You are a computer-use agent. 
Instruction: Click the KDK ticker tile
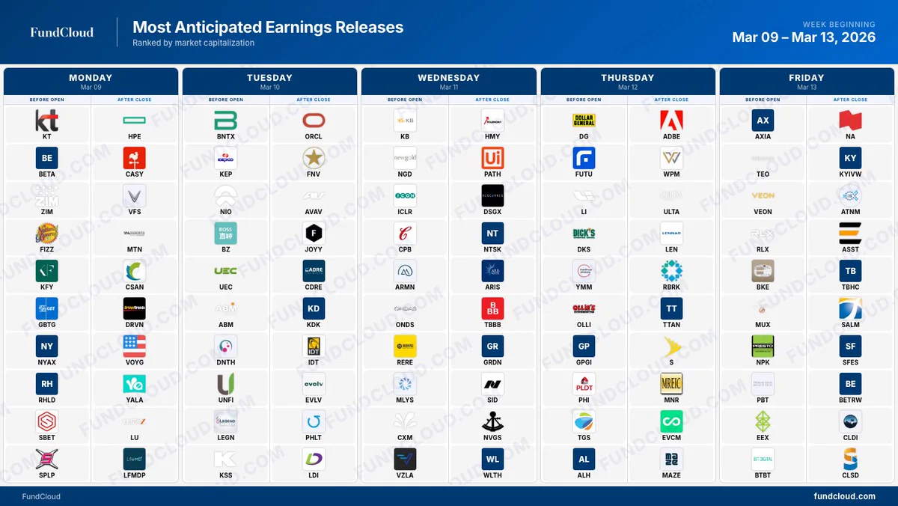click(x=314, y=313)
